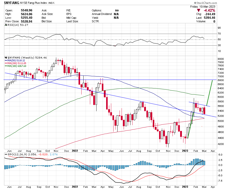228x189 pixels.
Task: Click the $NYFANG (Weekly) 5284.46 legend
Action: click(x=27, y=58)
